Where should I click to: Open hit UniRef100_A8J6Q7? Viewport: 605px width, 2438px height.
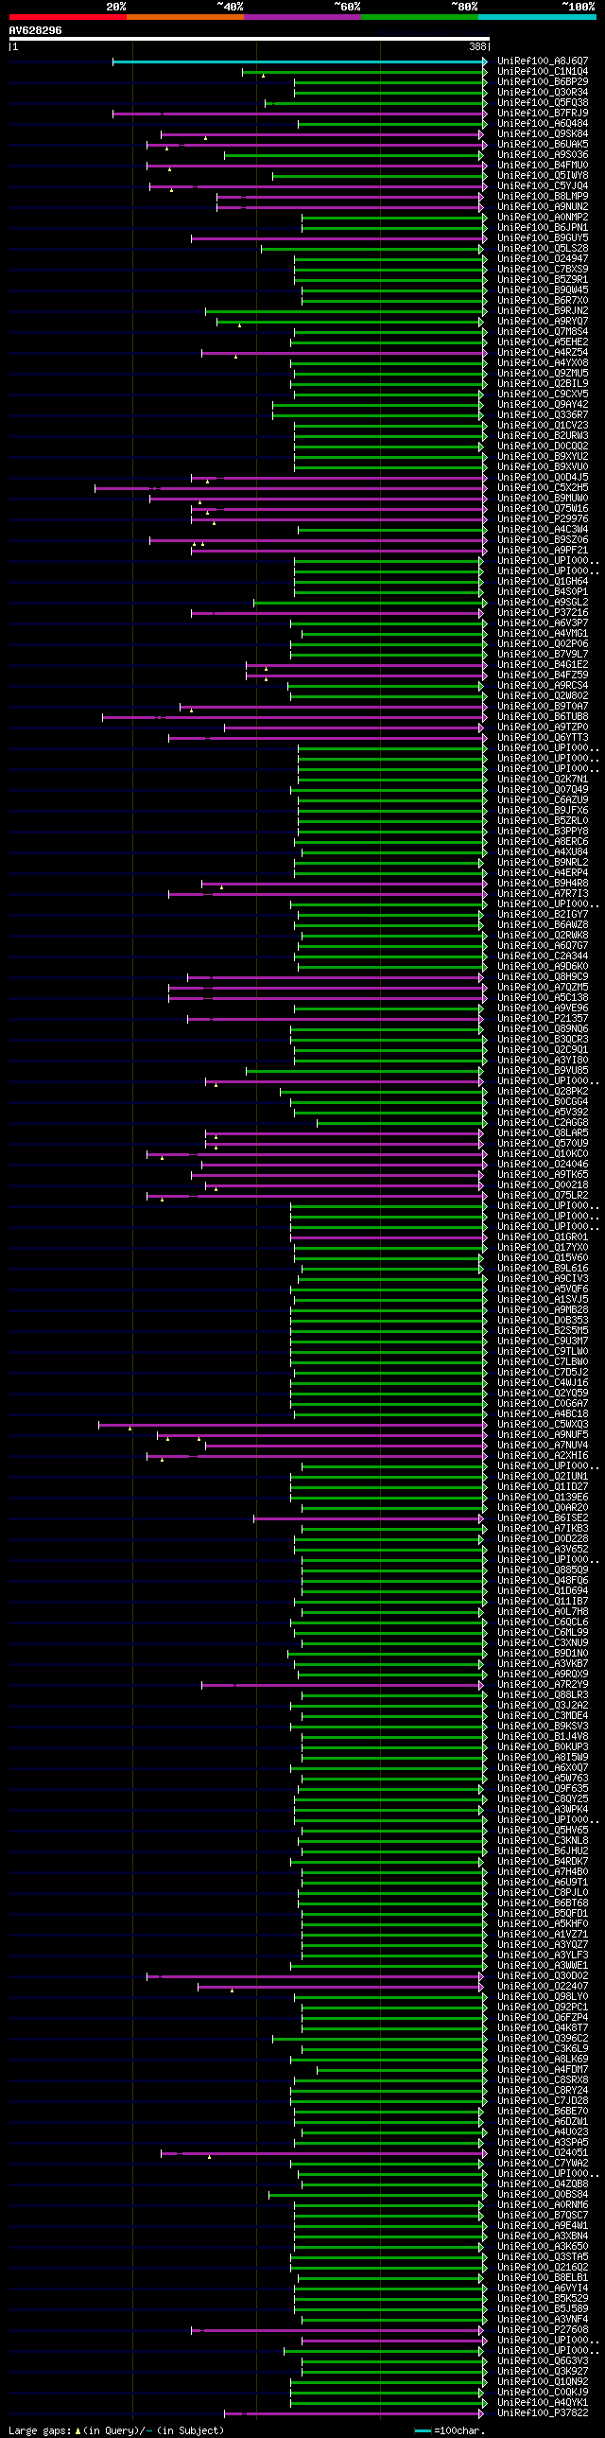click(543, 61)
